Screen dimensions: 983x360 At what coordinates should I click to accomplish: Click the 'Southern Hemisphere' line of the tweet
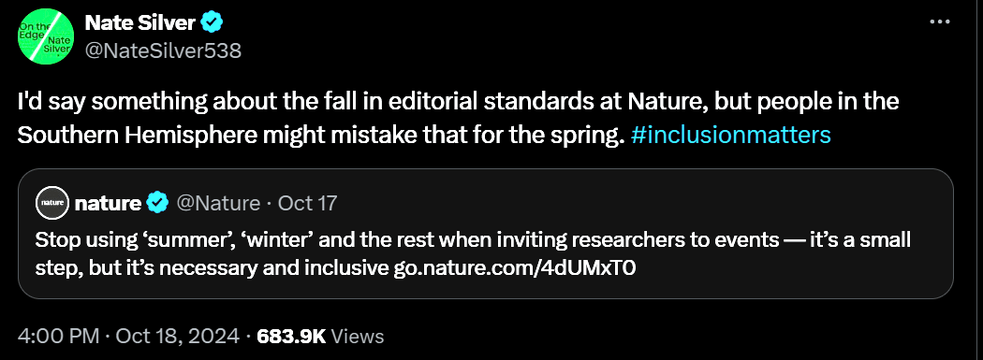pyautogui.click(x=424, y=135)
